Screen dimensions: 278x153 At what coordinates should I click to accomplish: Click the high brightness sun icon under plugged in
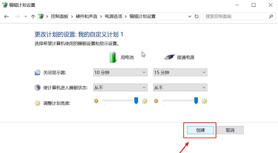click(x=204, y=101)
